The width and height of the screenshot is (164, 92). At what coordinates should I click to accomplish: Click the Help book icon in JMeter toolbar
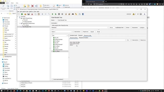(83, 14)
